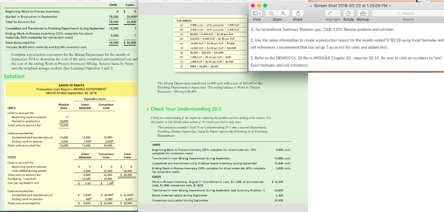This screenshot has height=212, width=444.
Task: Click the document proxy icon in title
Action: [x=310, y=5]
